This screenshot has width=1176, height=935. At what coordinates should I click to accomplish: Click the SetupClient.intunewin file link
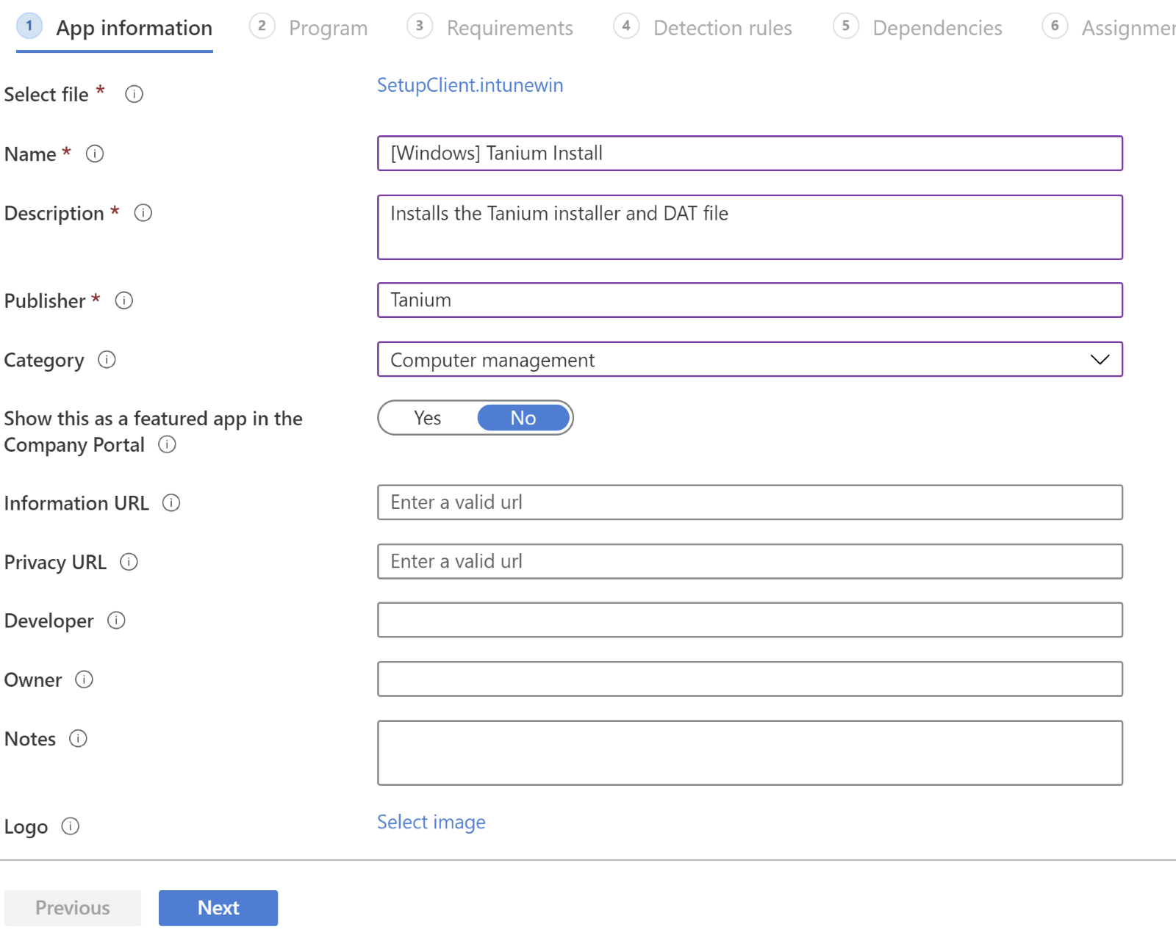(470, 85)
